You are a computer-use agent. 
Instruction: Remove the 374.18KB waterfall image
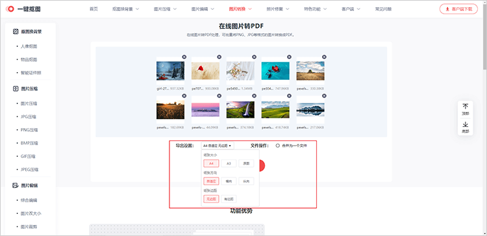255,96
